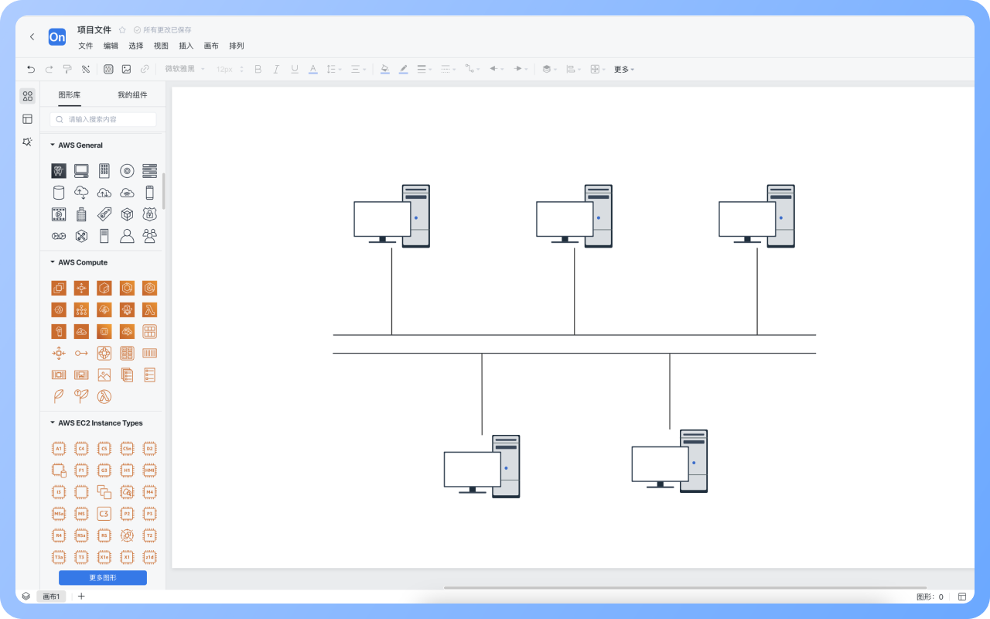Select the C4 EC2 instance shape
Screen dimensions: 990x619
tap(81, 449)
